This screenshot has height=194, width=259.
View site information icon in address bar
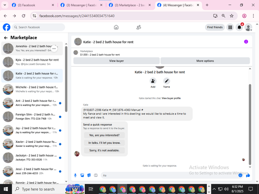(x=35, y=16)
